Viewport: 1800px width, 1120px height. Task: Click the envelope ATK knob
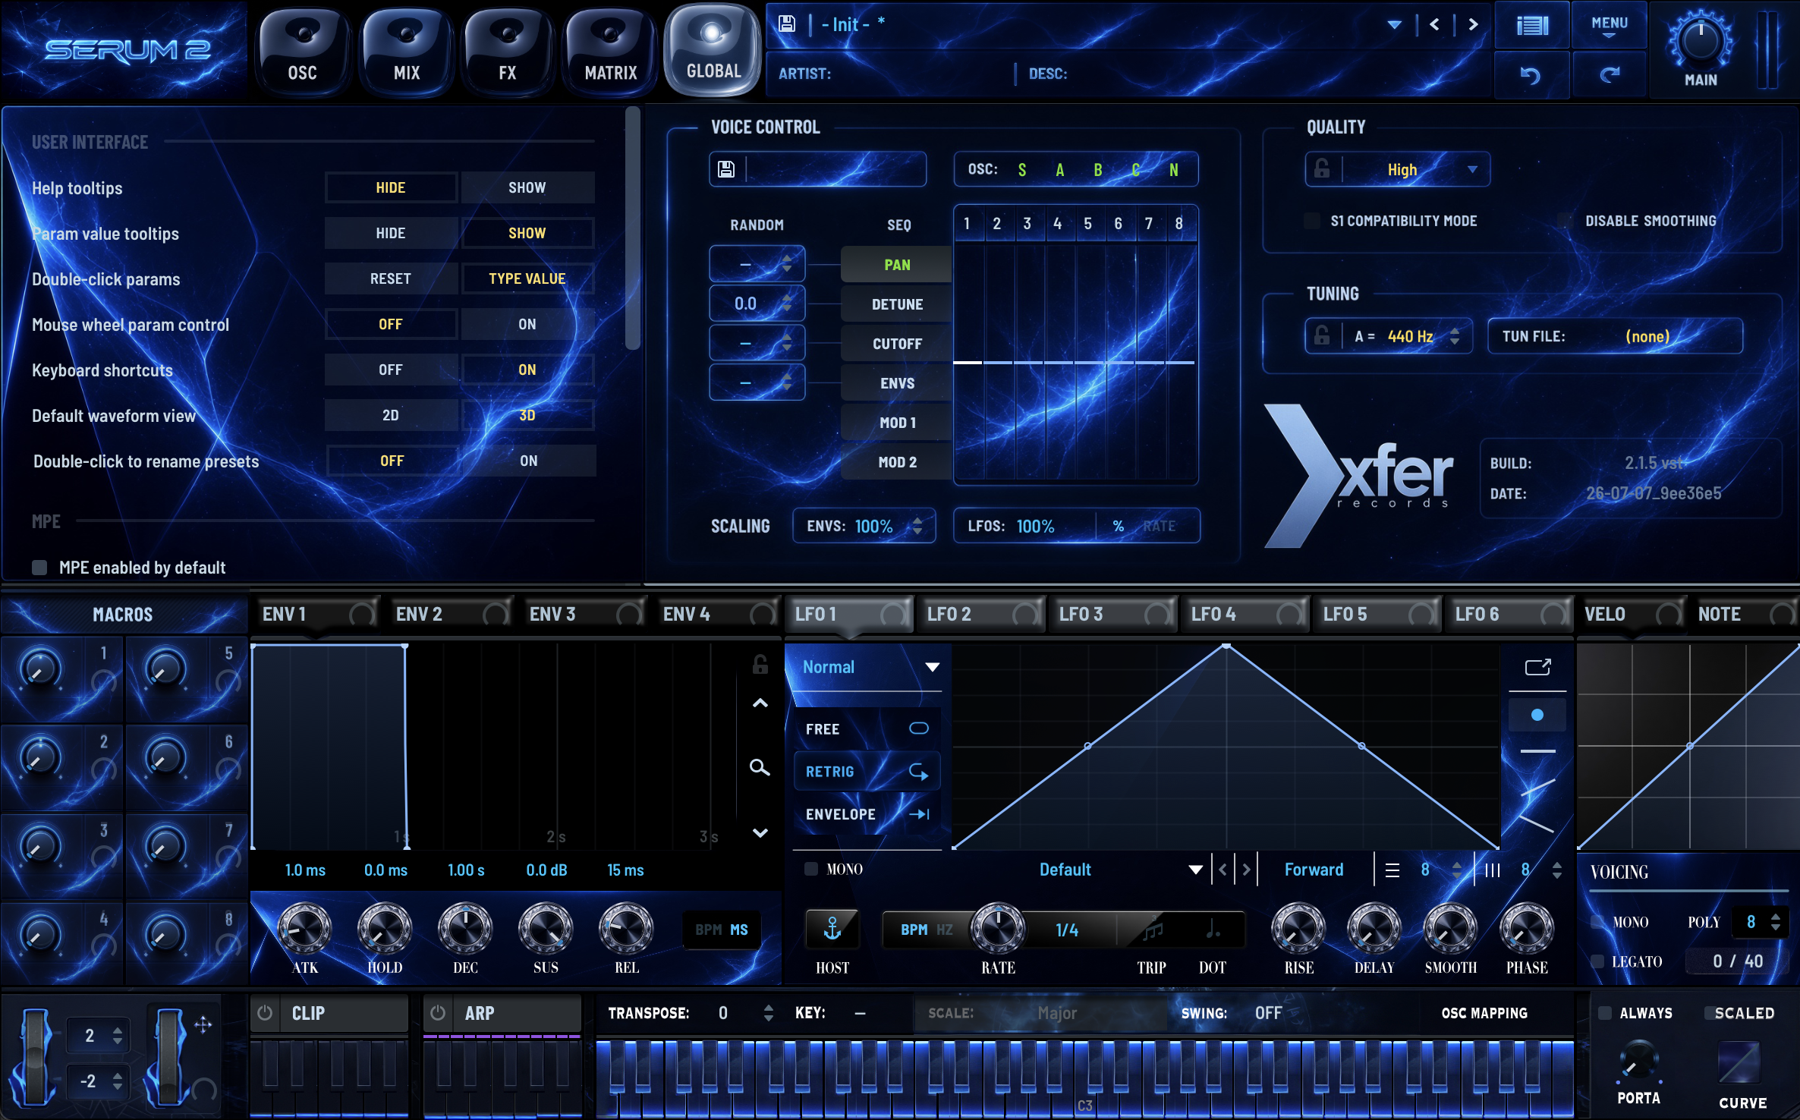click(x=305, y=928)
